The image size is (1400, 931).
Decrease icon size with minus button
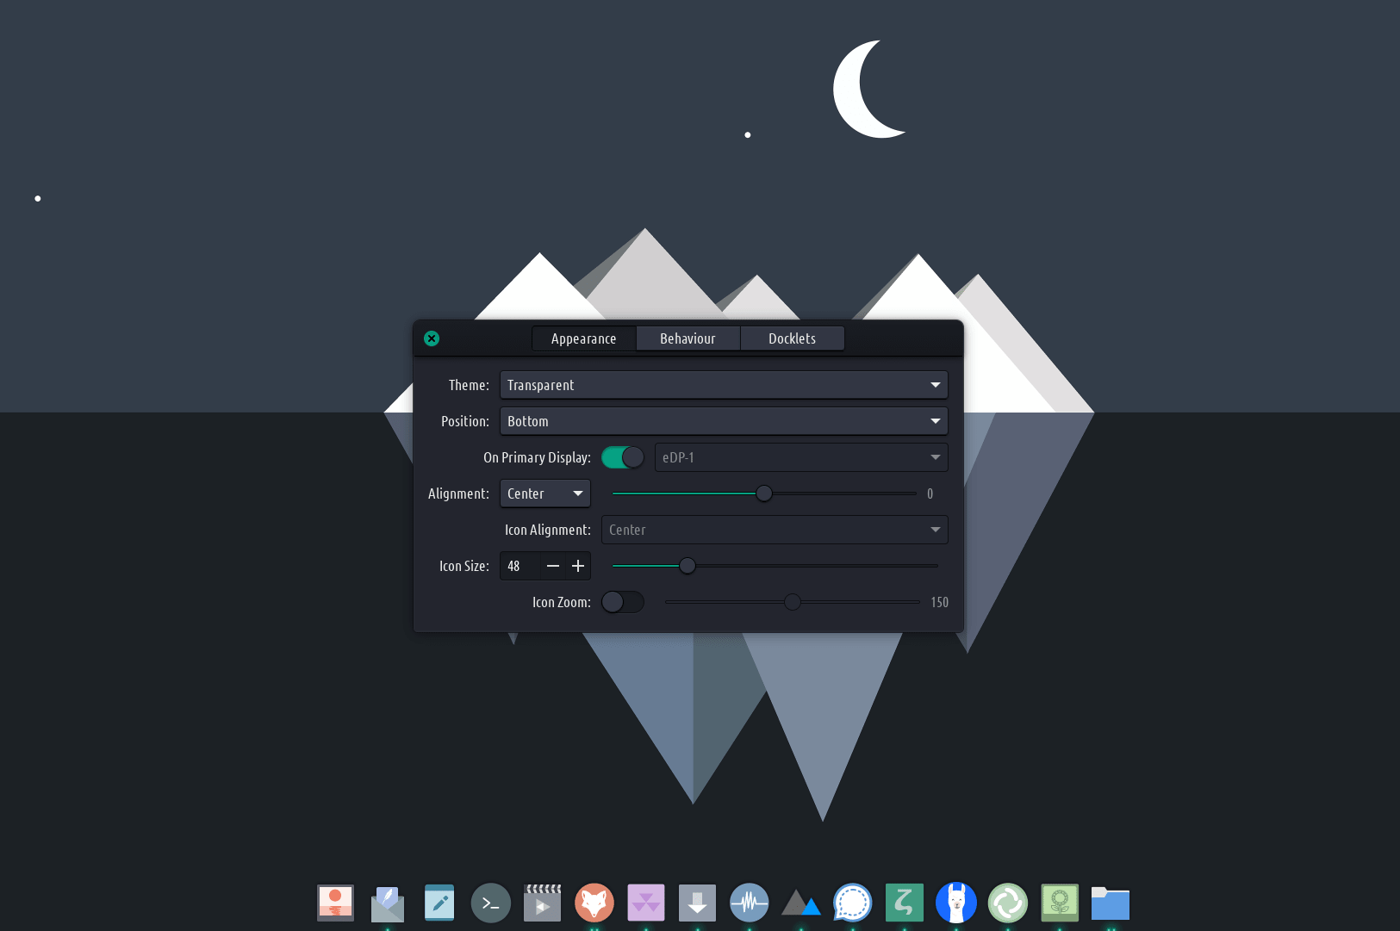(x=553, y=566)
